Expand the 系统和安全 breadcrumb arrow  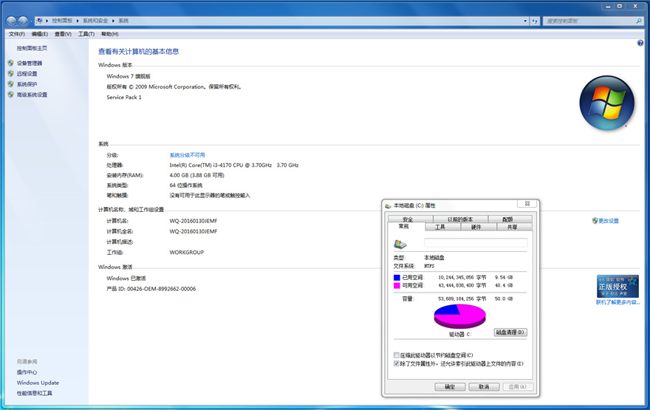tap(114, 21)
